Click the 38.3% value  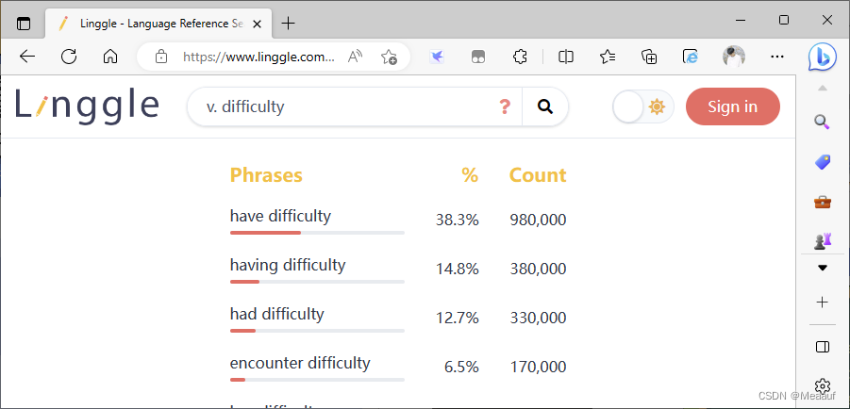click(457, 220)
